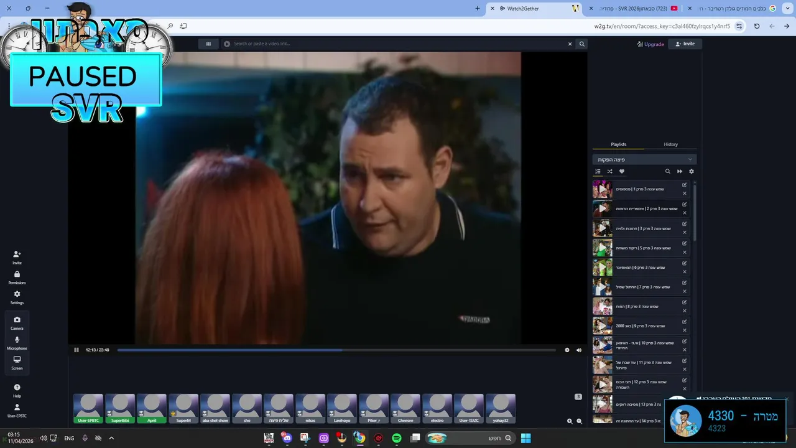Edit the episode 2 playlist item
Viewport: 796px width, 448px height.
pyautogui.click(x=685, y=204)
